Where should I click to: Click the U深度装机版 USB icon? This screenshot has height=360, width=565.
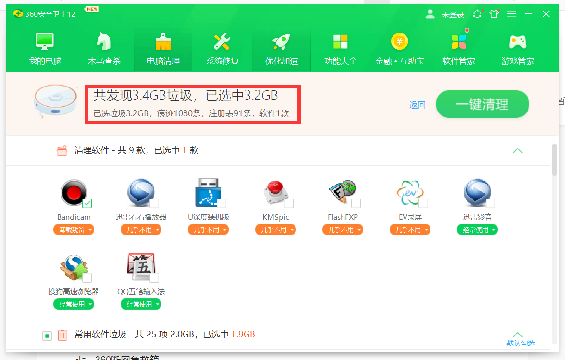(209, 192)
